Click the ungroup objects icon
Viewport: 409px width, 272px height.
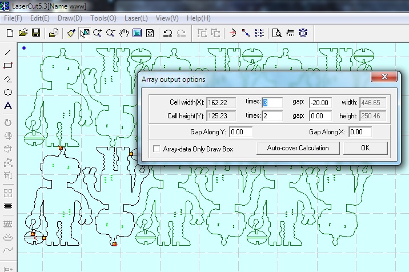pyautogui.click(x=215, y=33)
